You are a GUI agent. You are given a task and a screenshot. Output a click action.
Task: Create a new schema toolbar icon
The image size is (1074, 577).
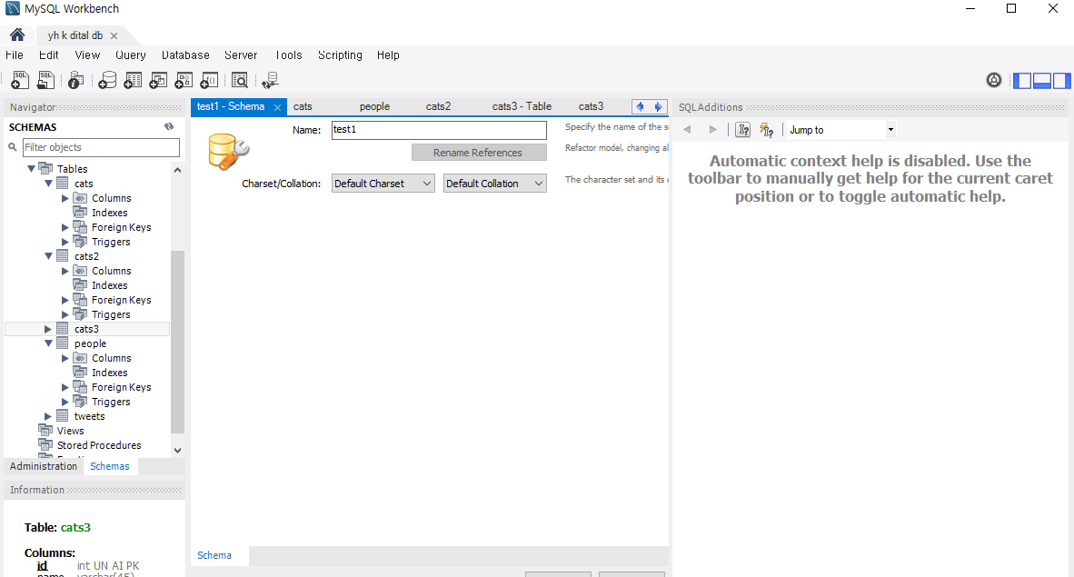tap(107, 80)
